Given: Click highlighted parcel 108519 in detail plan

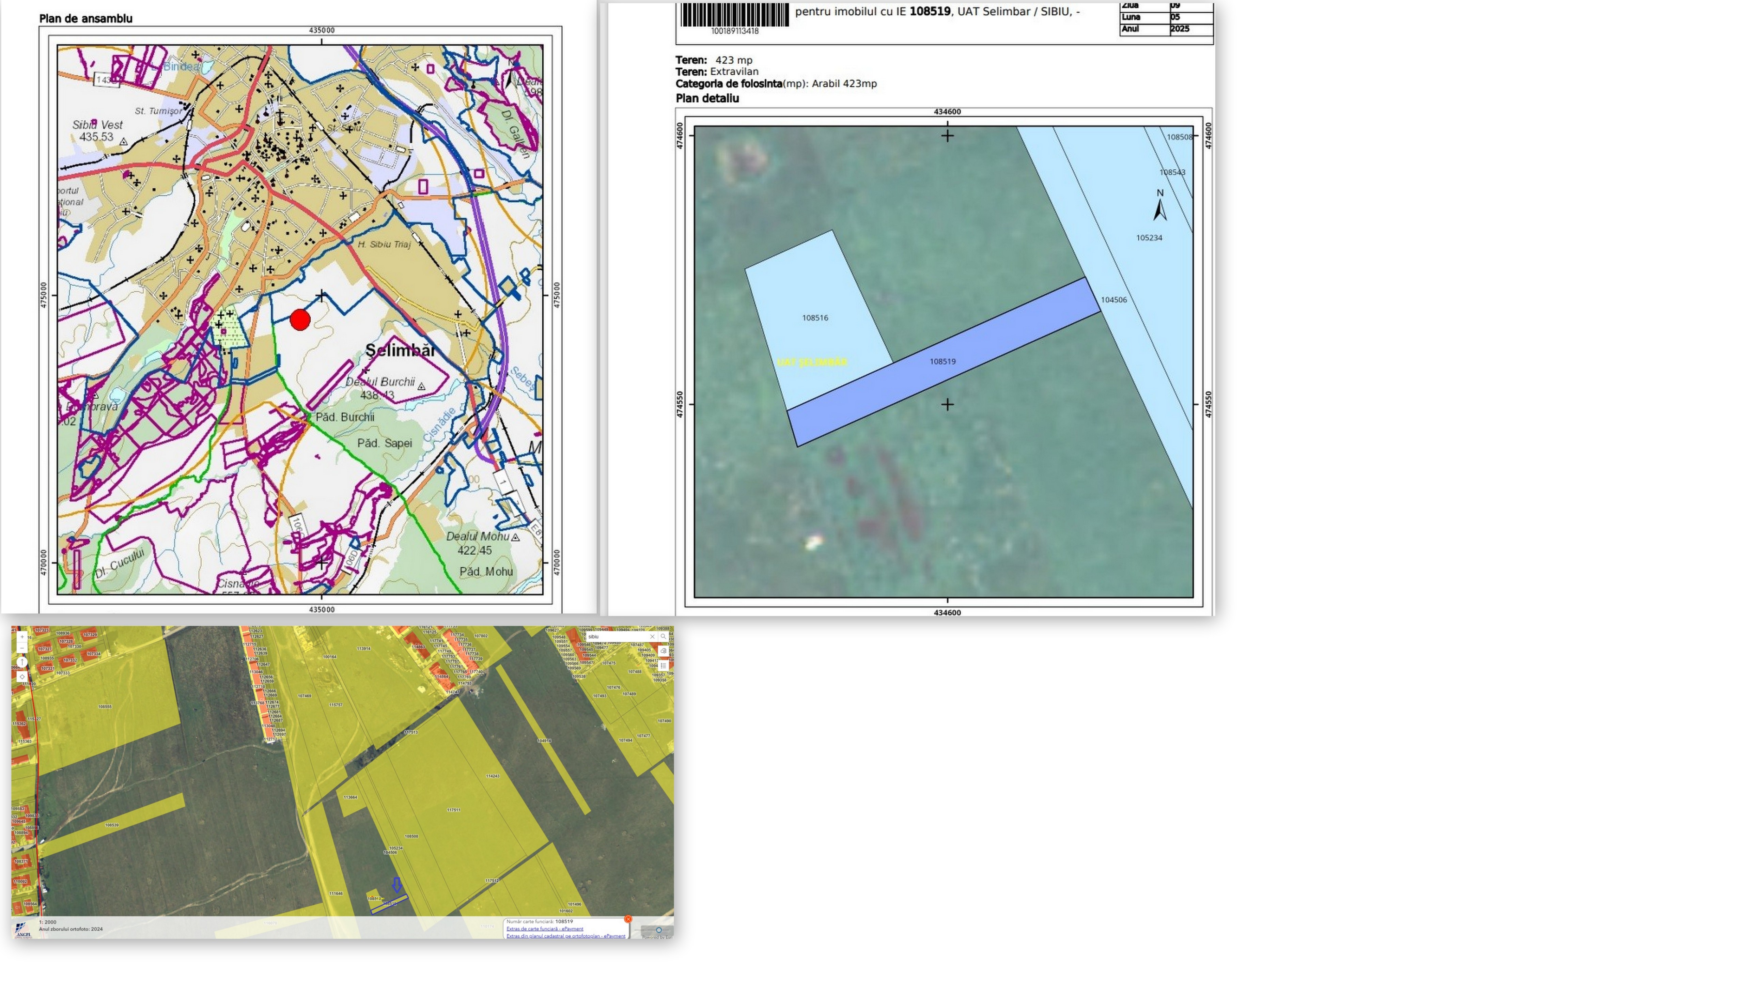Looking at the screenshot, I should [x=943, y=361].
